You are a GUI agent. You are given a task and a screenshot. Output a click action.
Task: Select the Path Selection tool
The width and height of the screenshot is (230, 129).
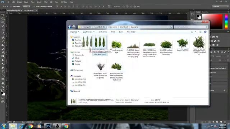[x=3, y=75]
